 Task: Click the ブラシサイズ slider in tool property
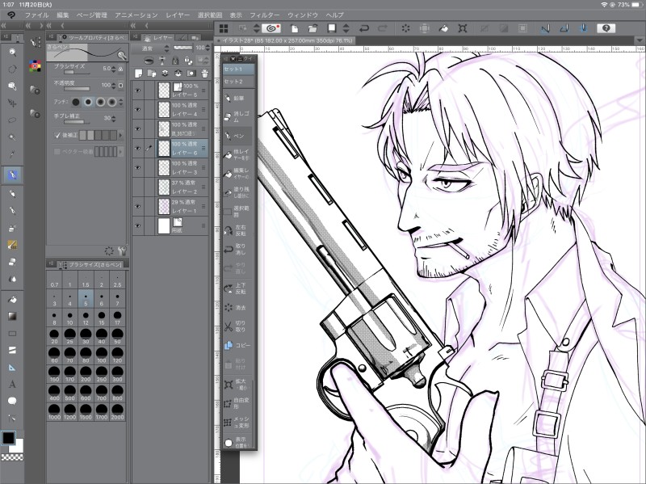coord(77,72)
